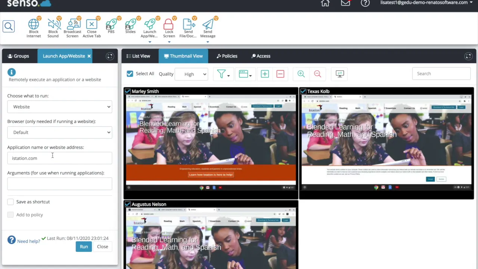The image size is (478, 269).
Task: Open the window layout dropdown
Action: point(245,74)
